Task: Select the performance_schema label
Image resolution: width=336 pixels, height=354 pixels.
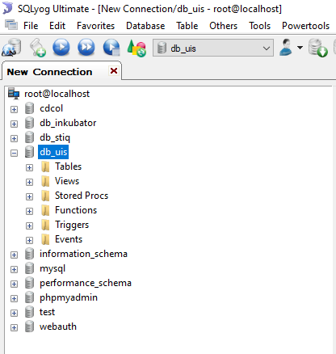Action: [x=86, y=283]
